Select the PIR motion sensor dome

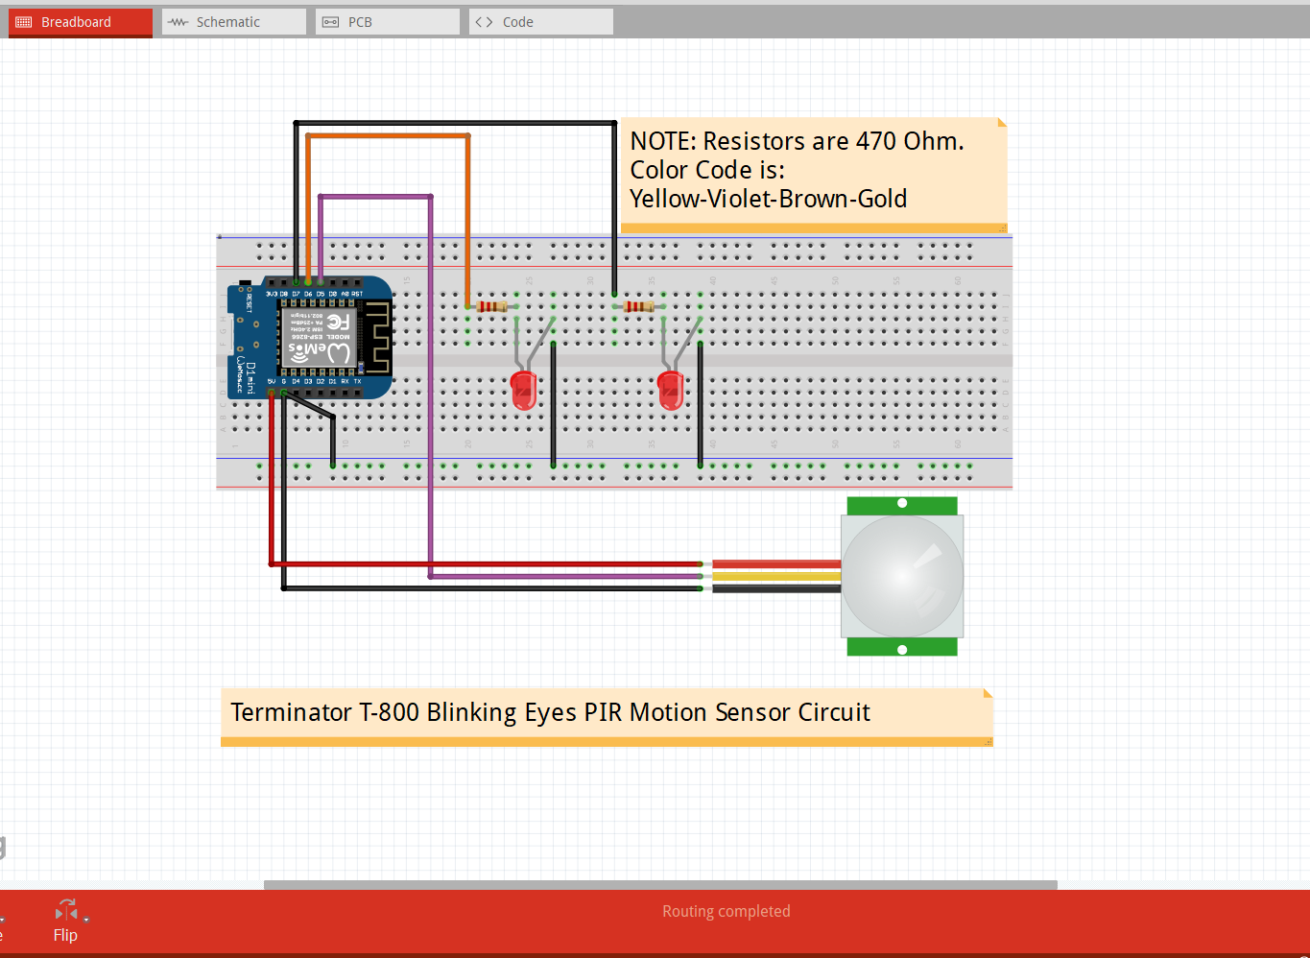(x=902, y=576)
